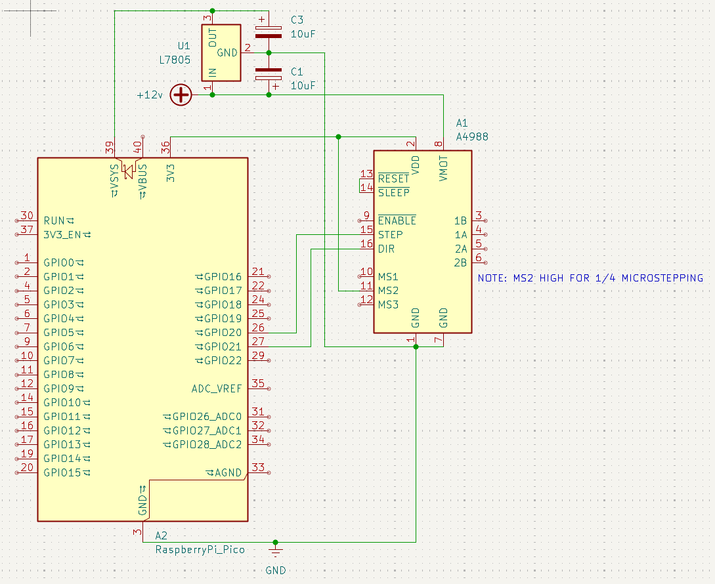This screenshot has height=584, width=715.
Task: Click the MS2 pin label on the A4988
Action: (388, 291)
